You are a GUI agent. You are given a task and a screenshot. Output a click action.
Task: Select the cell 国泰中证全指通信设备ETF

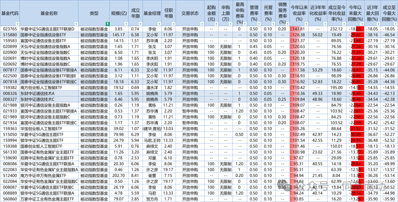pyautogui.click(x=49, y=35)
